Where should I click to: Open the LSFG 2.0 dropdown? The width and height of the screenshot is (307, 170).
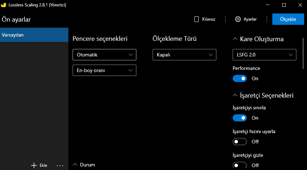tap(265, 55)
